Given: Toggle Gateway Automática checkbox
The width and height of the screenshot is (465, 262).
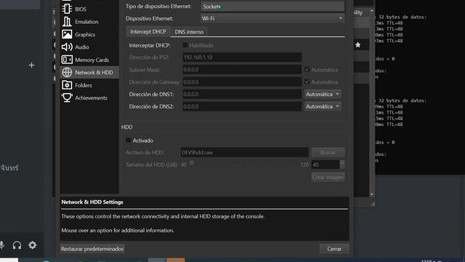Looking at the screenshot, I should tap(307, 82).
